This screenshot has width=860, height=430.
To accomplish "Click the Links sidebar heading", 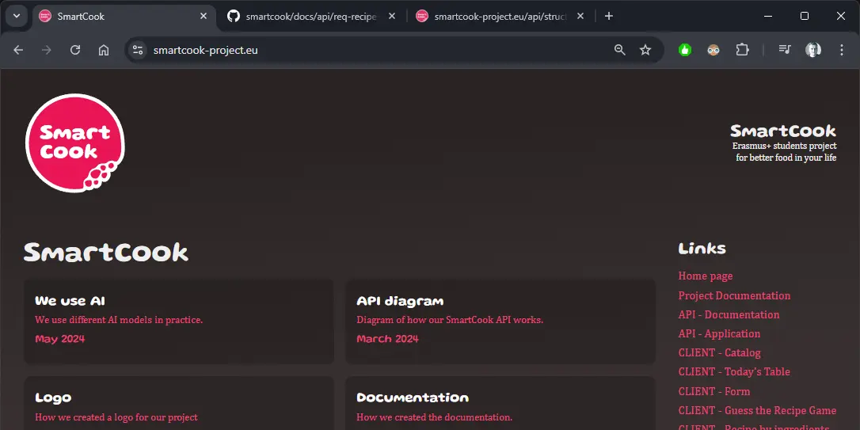I will (702, 249).
